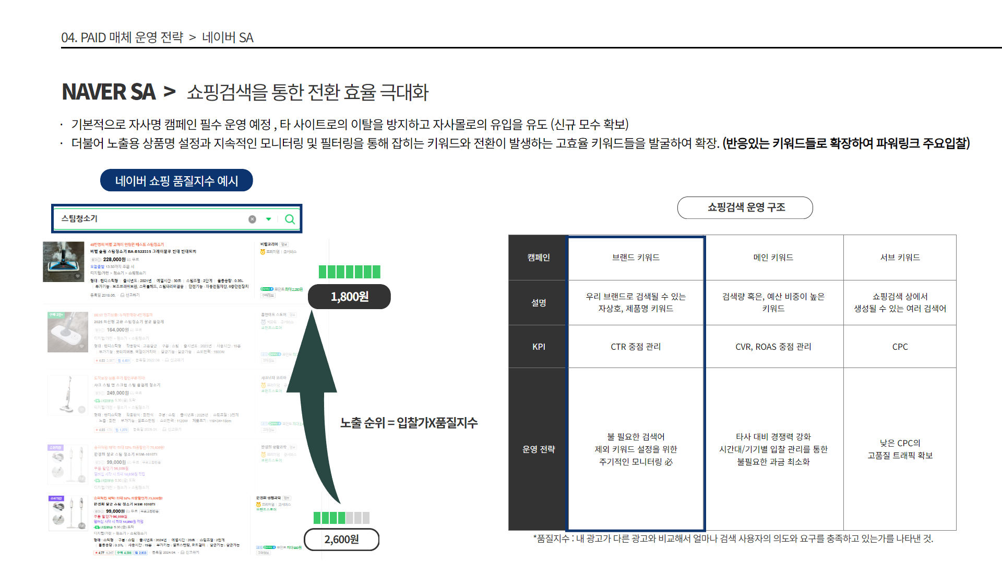The width and height of the screenshot is (1002, 563).
Task: Click the 쇼핑검색 운영 구조 label
Action: (745, 207)
